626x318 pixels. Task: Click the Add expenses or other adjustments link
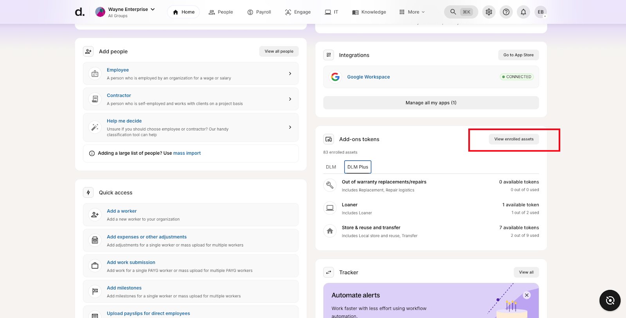coord(147,237)
